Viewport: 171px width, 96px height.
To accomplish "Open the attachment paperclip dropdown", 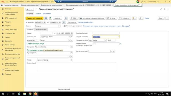I will 141,18.
